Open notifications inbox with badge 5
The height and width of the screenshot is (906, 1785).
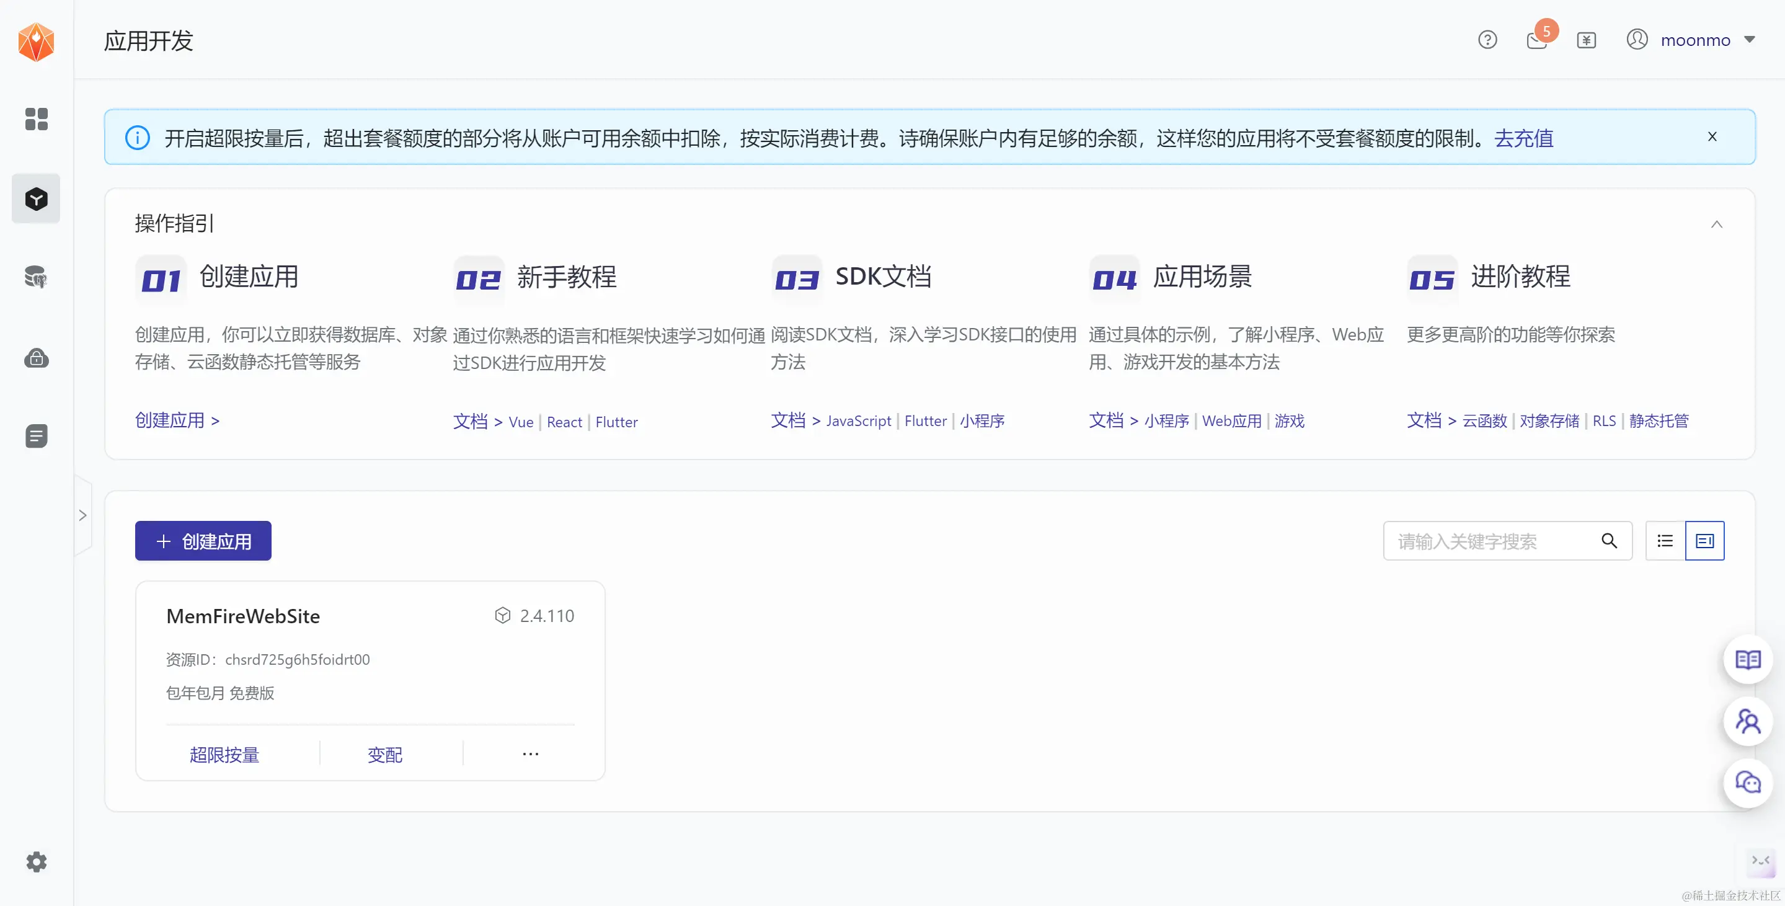click(1537, 40)
